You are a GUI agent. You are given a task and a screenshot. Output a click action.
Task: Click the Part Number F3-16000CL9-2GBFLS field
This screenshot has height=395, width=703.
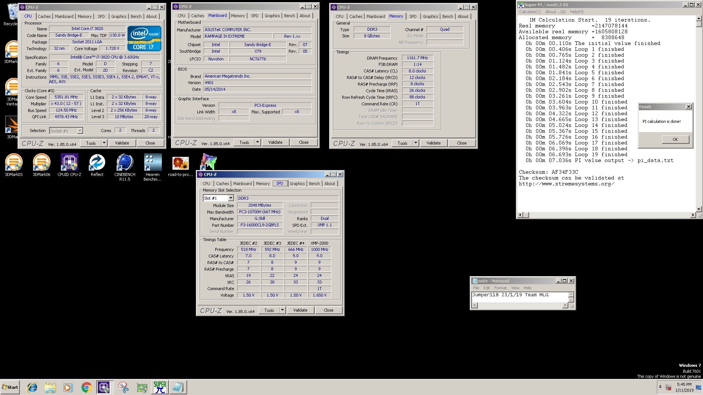260,225
